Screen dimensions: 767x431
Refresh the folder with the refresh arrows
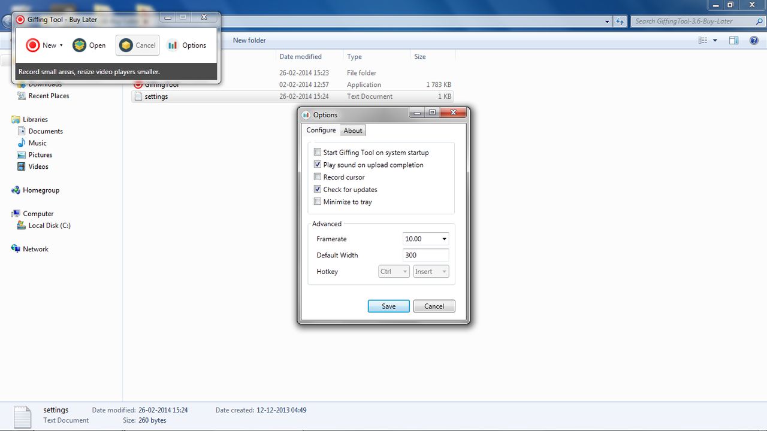click(x=620, y=22)
